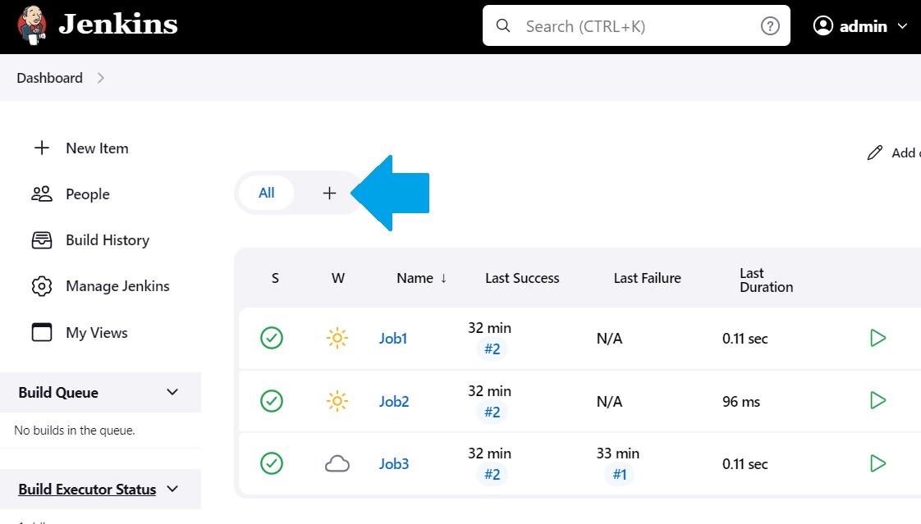
Task: Sort by Last Success column
Action: (x=522, y=278)
